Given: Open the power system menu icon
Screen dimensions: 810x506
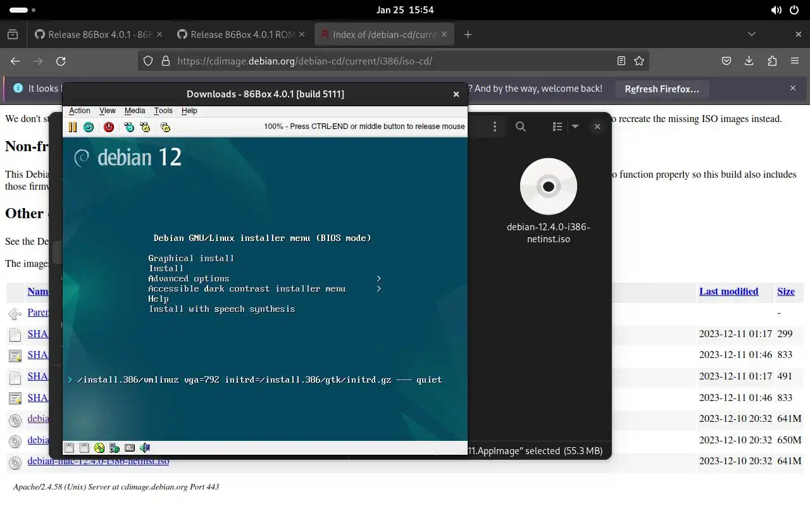Looking at the screenshot, I should point(794,10).
